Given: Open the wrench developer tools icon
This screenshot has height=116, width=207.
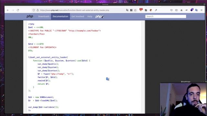Looking at the screenshot, I should click(156, 10).
